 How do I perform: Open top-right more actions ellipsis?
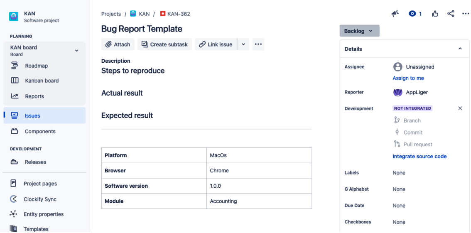pos(465,14)
